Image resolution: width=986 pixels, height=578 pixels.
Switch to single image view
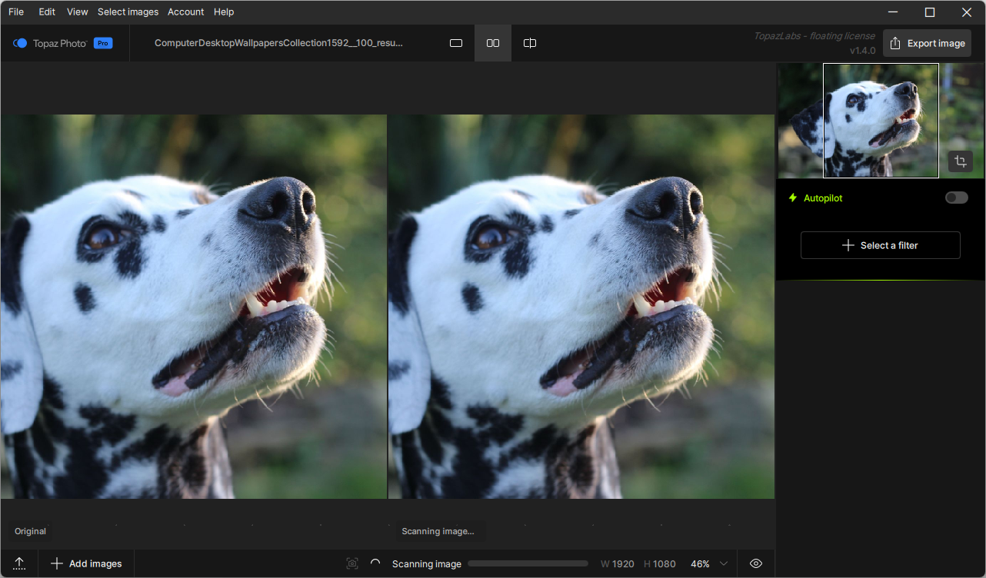coord(456,43)
